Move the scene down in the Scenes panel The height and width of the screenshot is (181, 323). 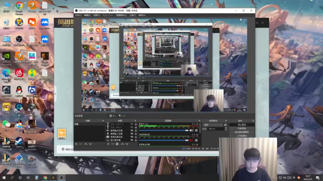click(x=90, y=144)
